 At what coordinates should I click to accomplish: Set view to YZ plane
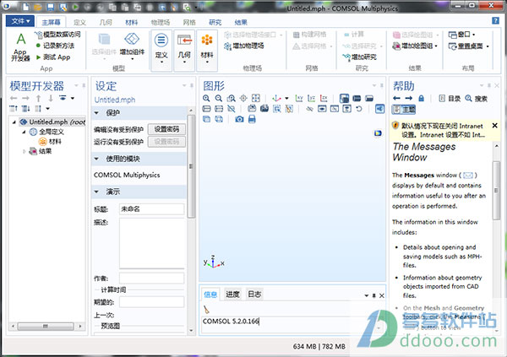click(311, 98)
